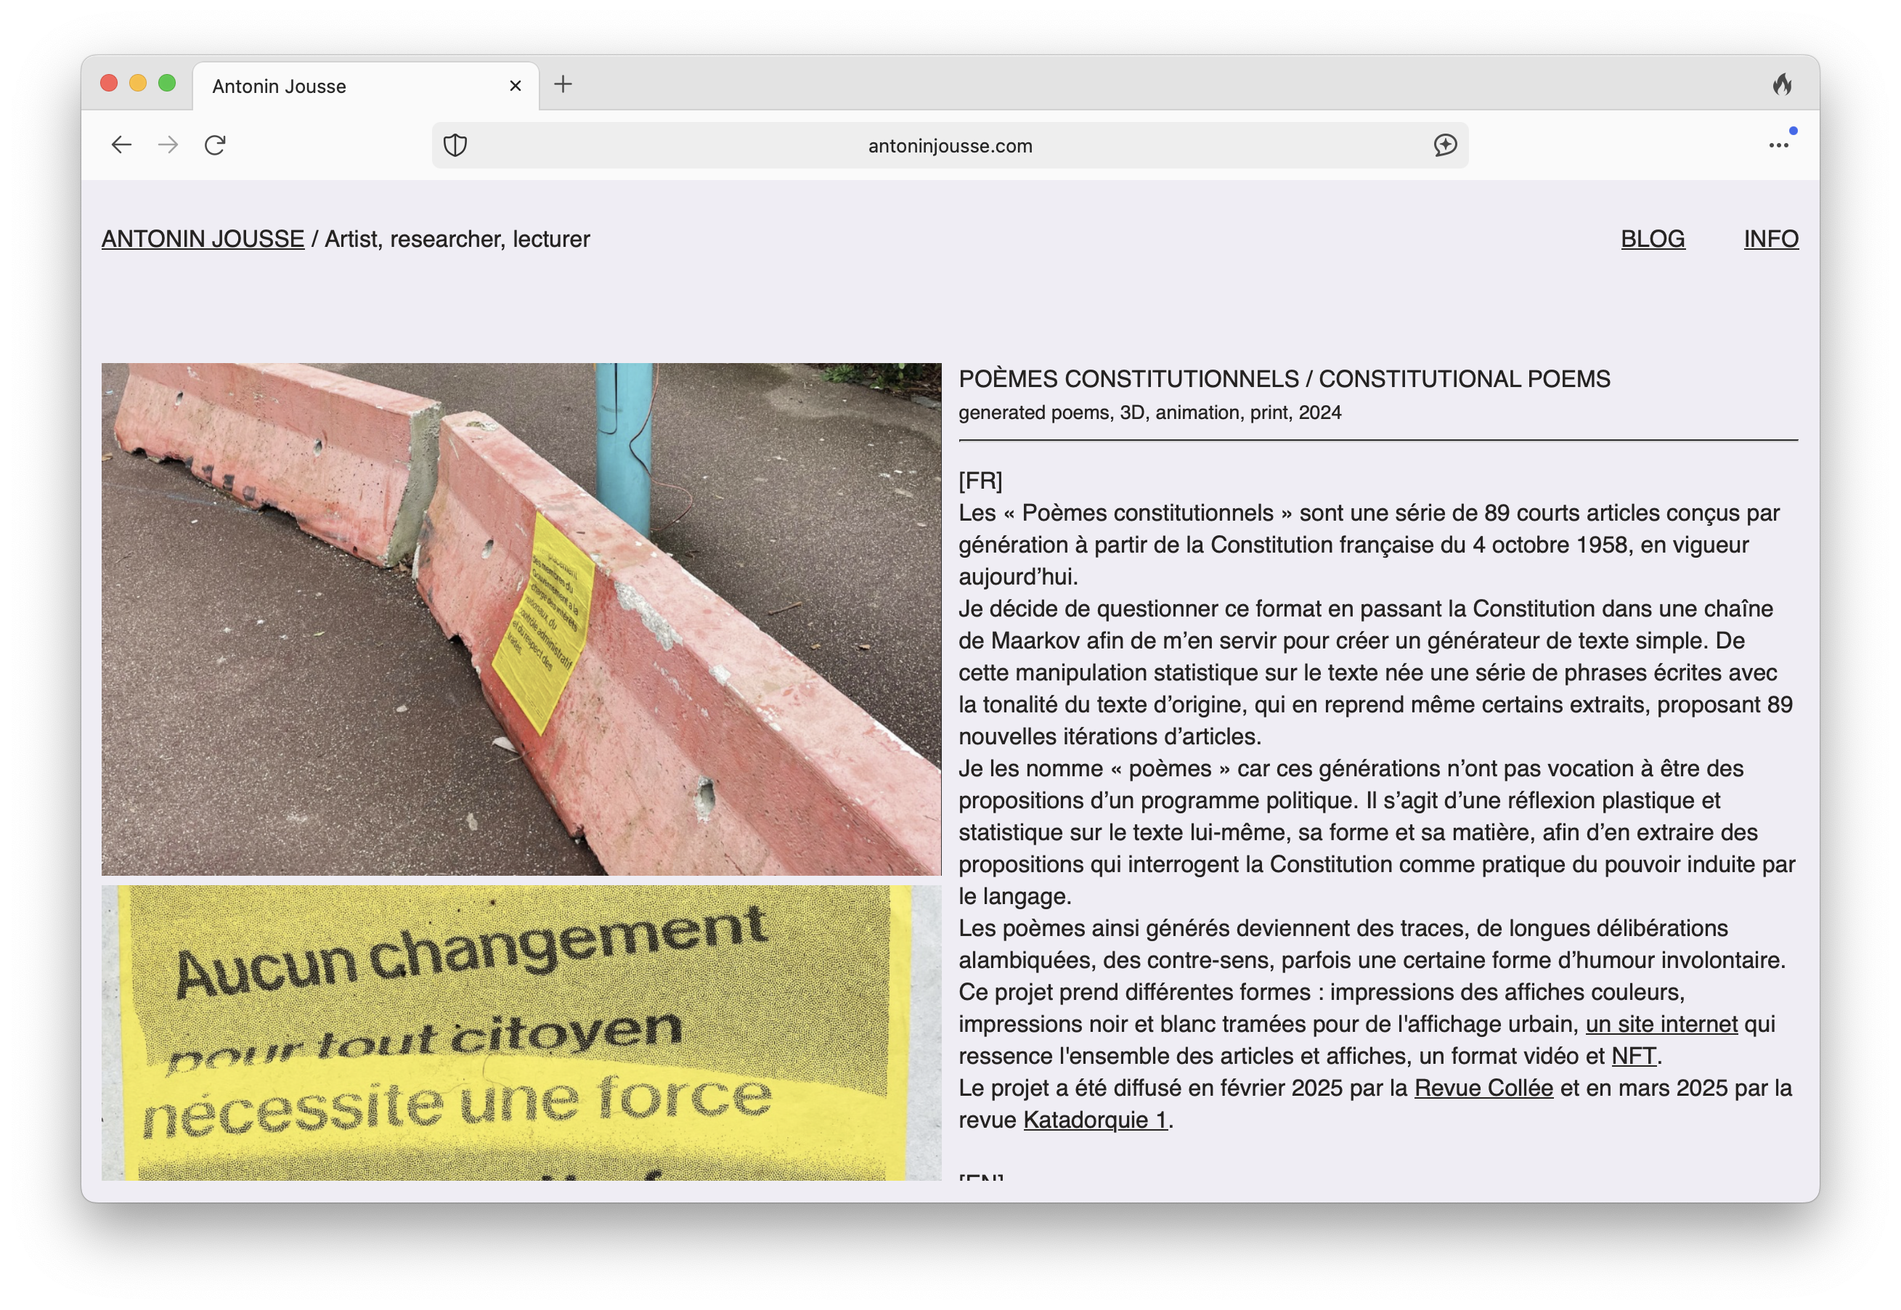Click the browser back arrow

click(121, 145)
